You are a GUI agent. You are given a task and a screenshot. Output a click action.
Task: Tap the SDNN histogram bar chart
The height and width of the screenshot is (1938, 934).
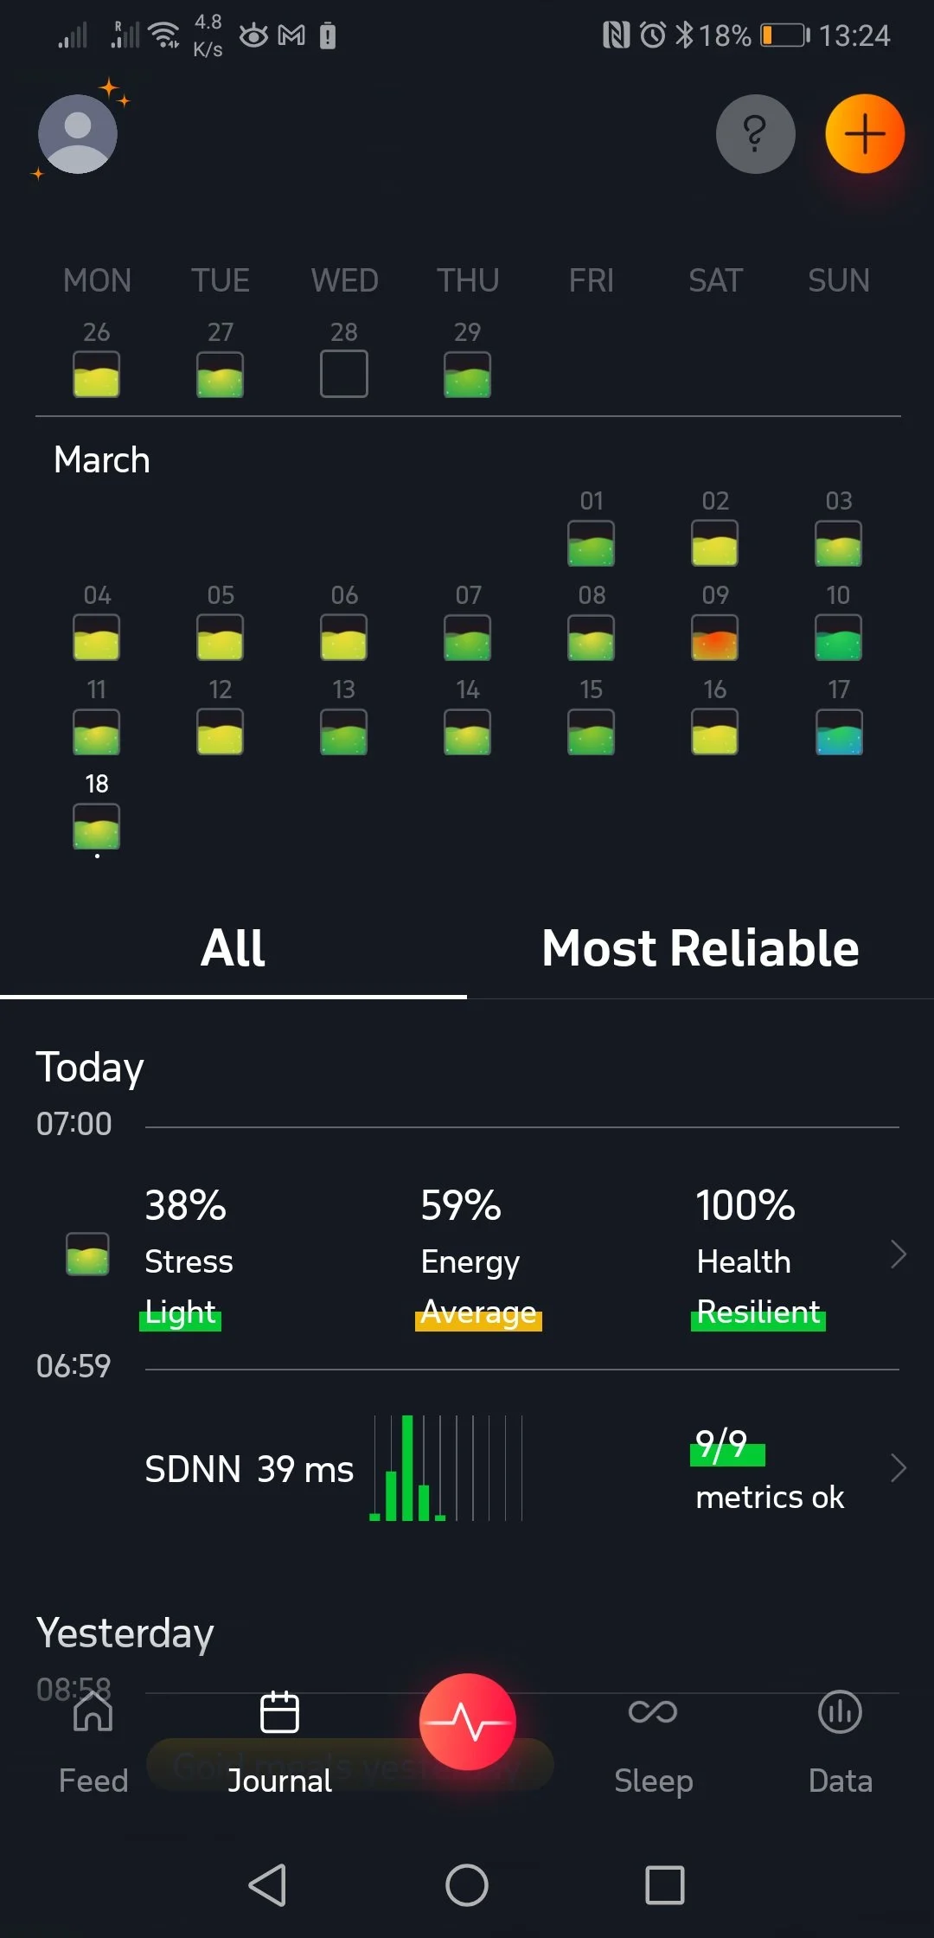pyautogui.click(x=445, y=1468)
